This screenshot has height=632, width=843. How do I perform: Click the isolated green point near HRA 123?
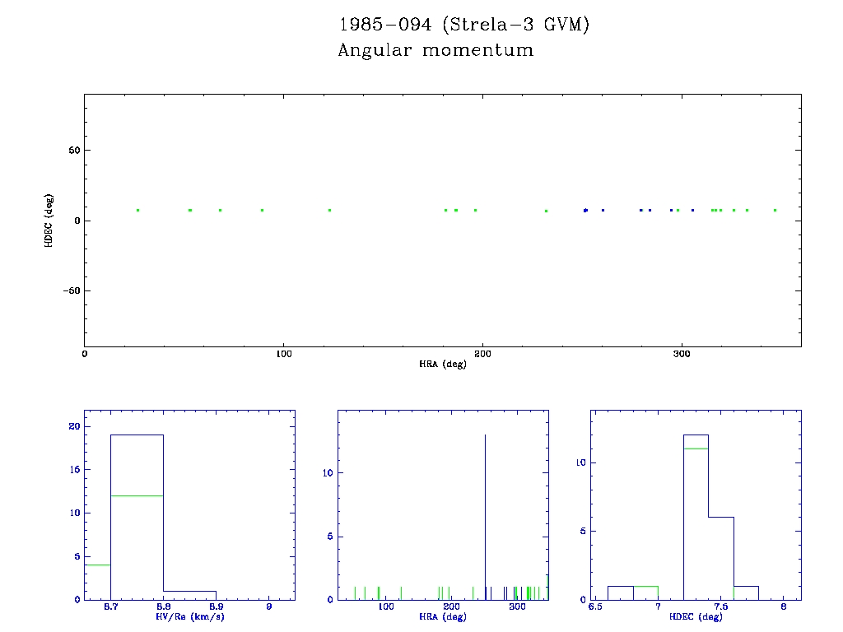[329, 210]
